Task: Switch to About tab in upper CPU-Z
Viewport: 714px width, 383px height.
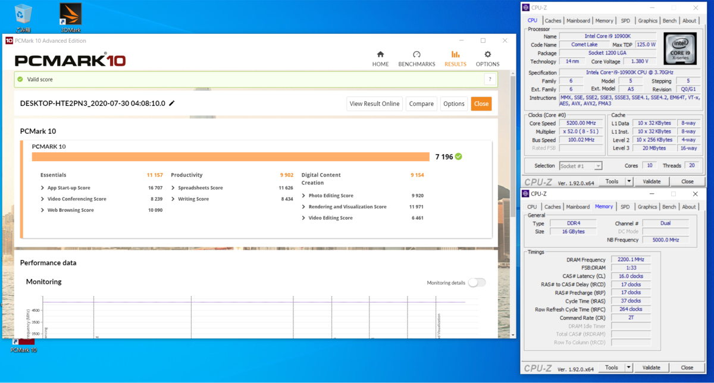Action: point(689,21)
